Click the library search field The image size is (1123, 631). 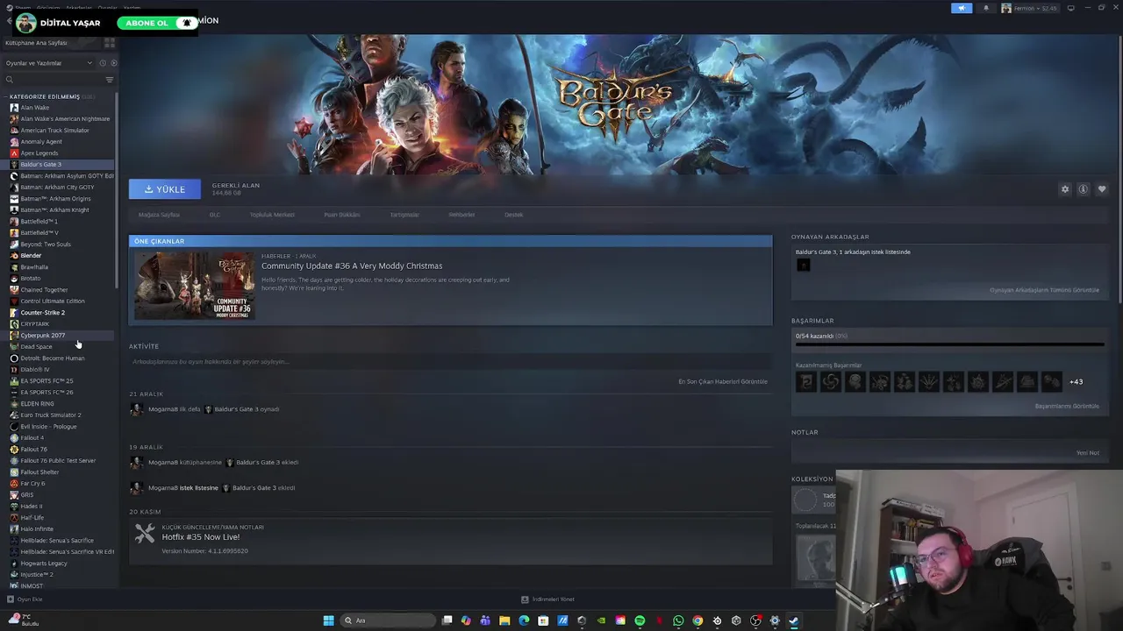pos(53,80)
